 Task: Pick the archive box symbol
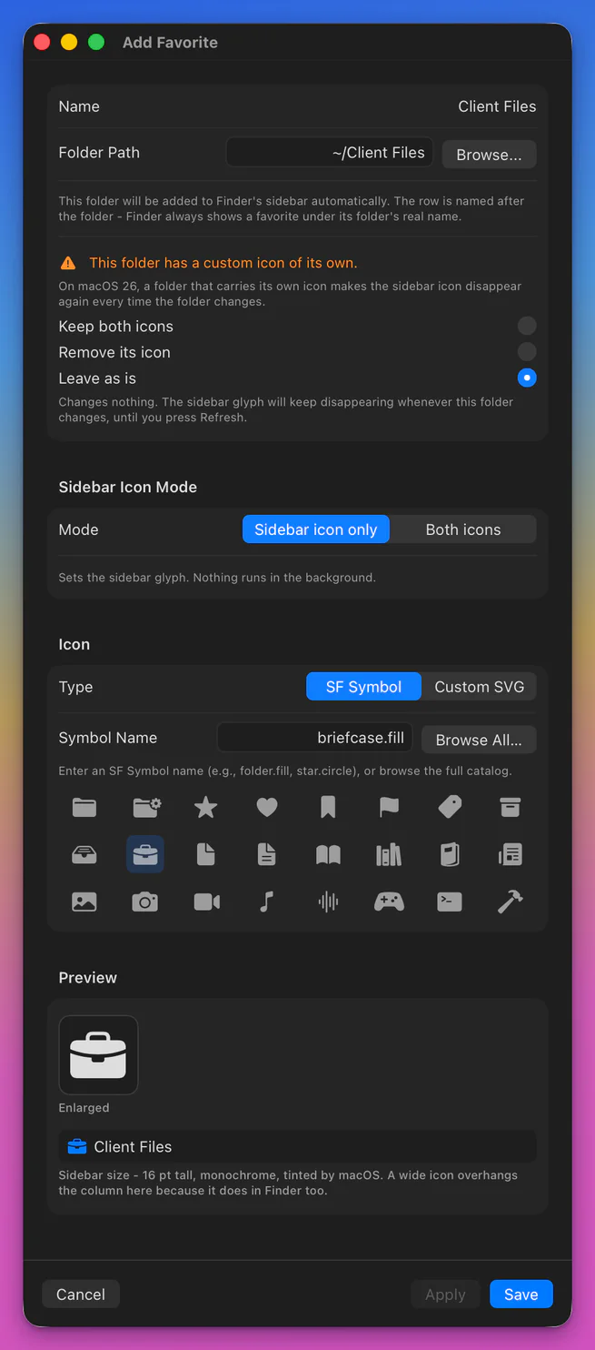(511, 807)
